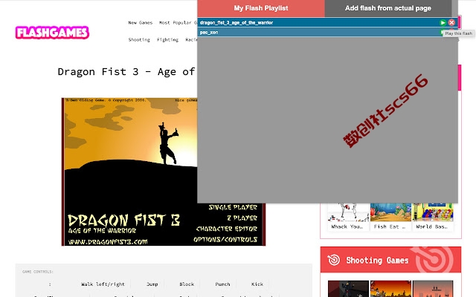
Task: Click the target icon beside Shooting Games
Action: point(334,260)
